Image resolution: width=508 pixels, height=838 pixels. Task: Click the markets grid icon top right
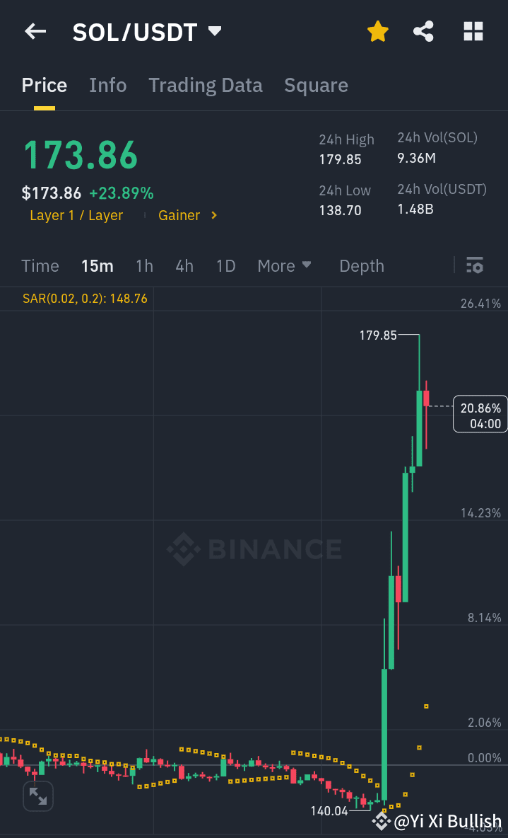pos(472,31)
